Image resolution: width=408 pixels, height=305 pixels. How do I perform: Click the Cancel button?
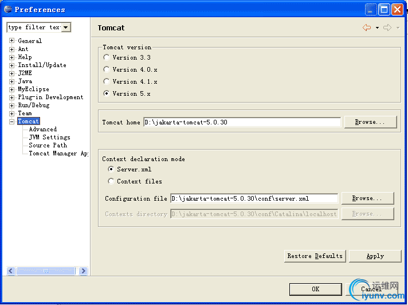click(371, 289)
